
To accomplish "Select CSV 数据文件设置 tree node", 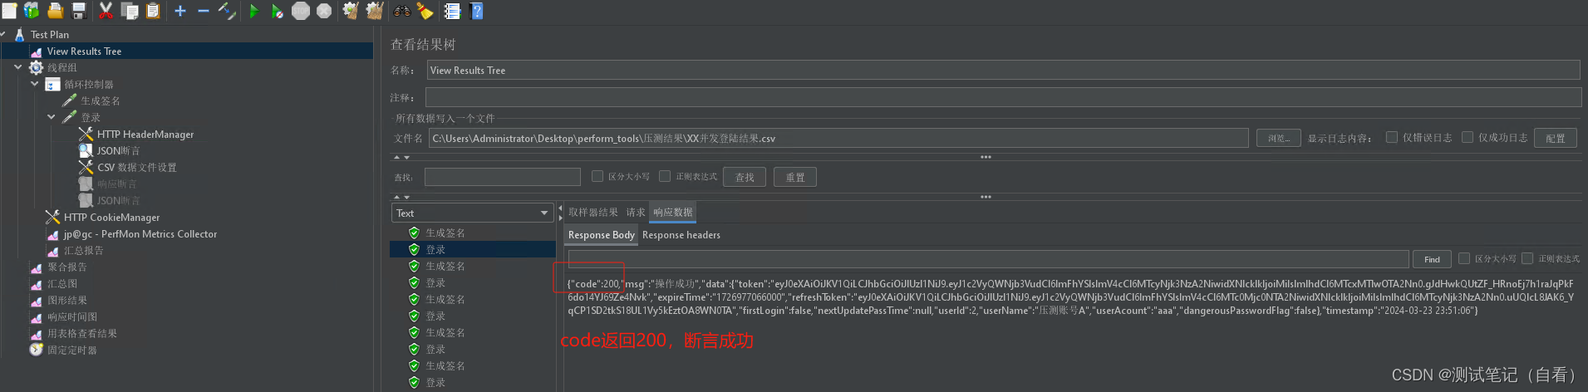I will click(136, 167).
